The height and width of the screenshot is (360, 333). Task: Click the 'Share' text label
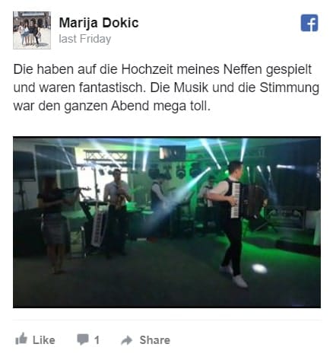(155, 340)
